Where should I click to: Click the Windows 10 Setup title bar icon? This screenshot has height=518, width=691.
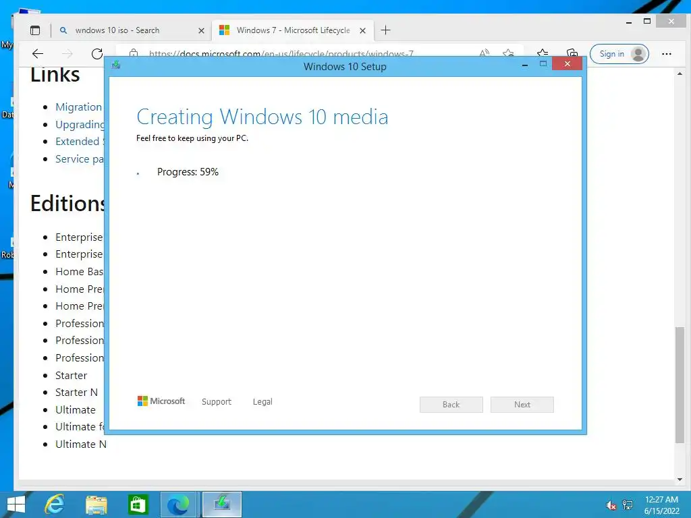(x=116, y=65)
